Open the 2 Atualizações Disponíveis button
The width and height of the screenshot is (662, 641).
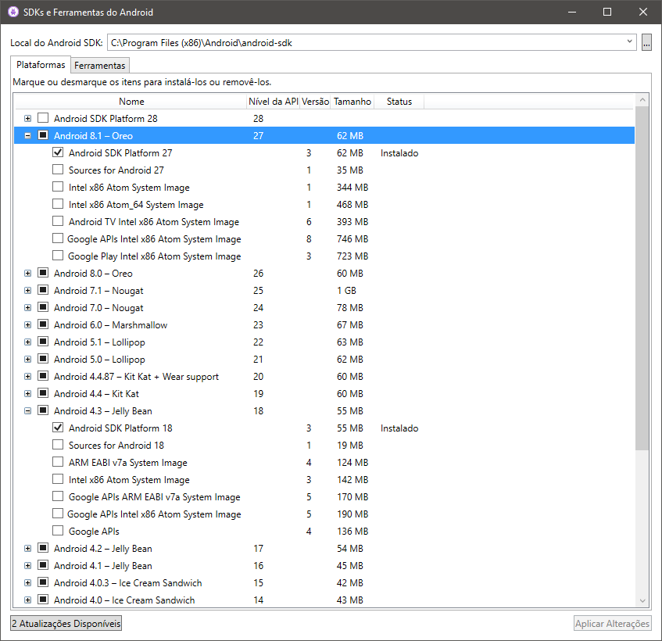pyautogui.click(x=66, y=624)
